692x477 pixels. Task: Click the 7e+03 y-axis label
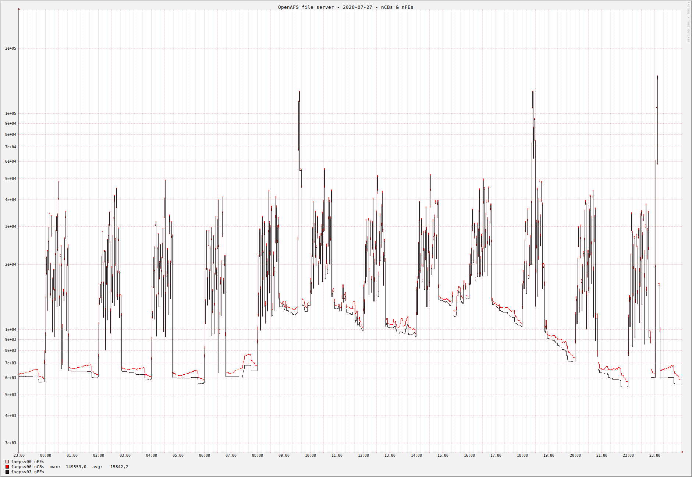[x=11, y=363]
